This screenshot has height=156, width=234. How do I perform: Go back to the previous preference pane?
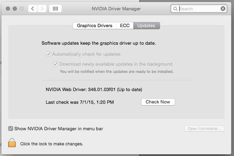coord(33,9)
